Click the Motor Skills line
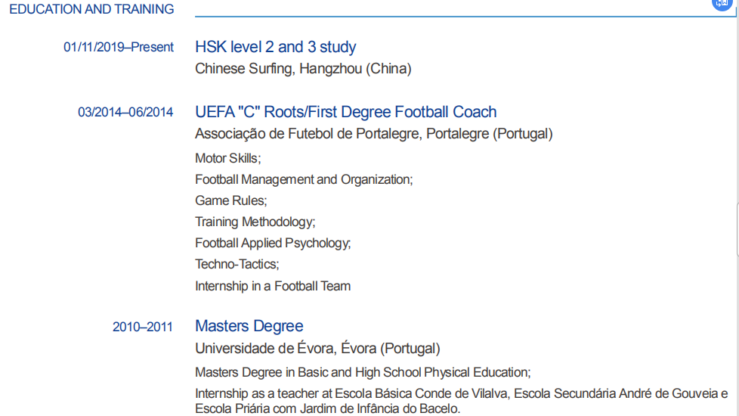The width and height of the screenshot is (739, 416). click(227, 159)
